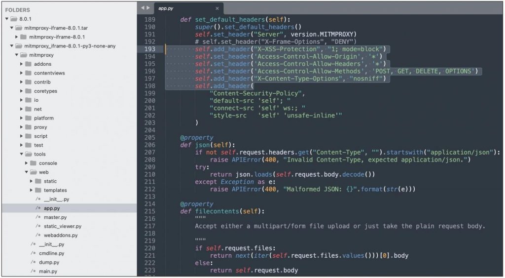Click the tab history back arrow
505x278 pixels.
click(143, 8)
